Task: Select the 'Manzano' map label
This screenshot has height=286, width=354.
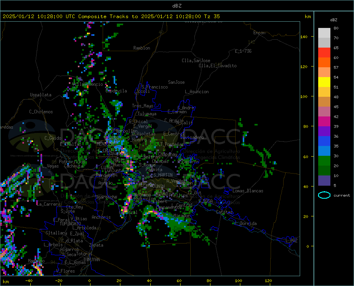Action: (x=36, y=261)
